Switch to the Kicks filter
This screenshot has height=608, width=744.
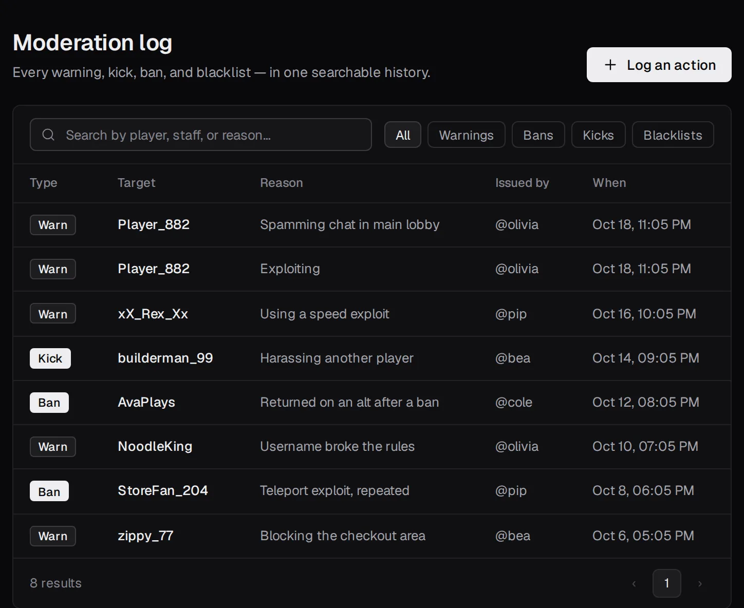tap(598, 135)
